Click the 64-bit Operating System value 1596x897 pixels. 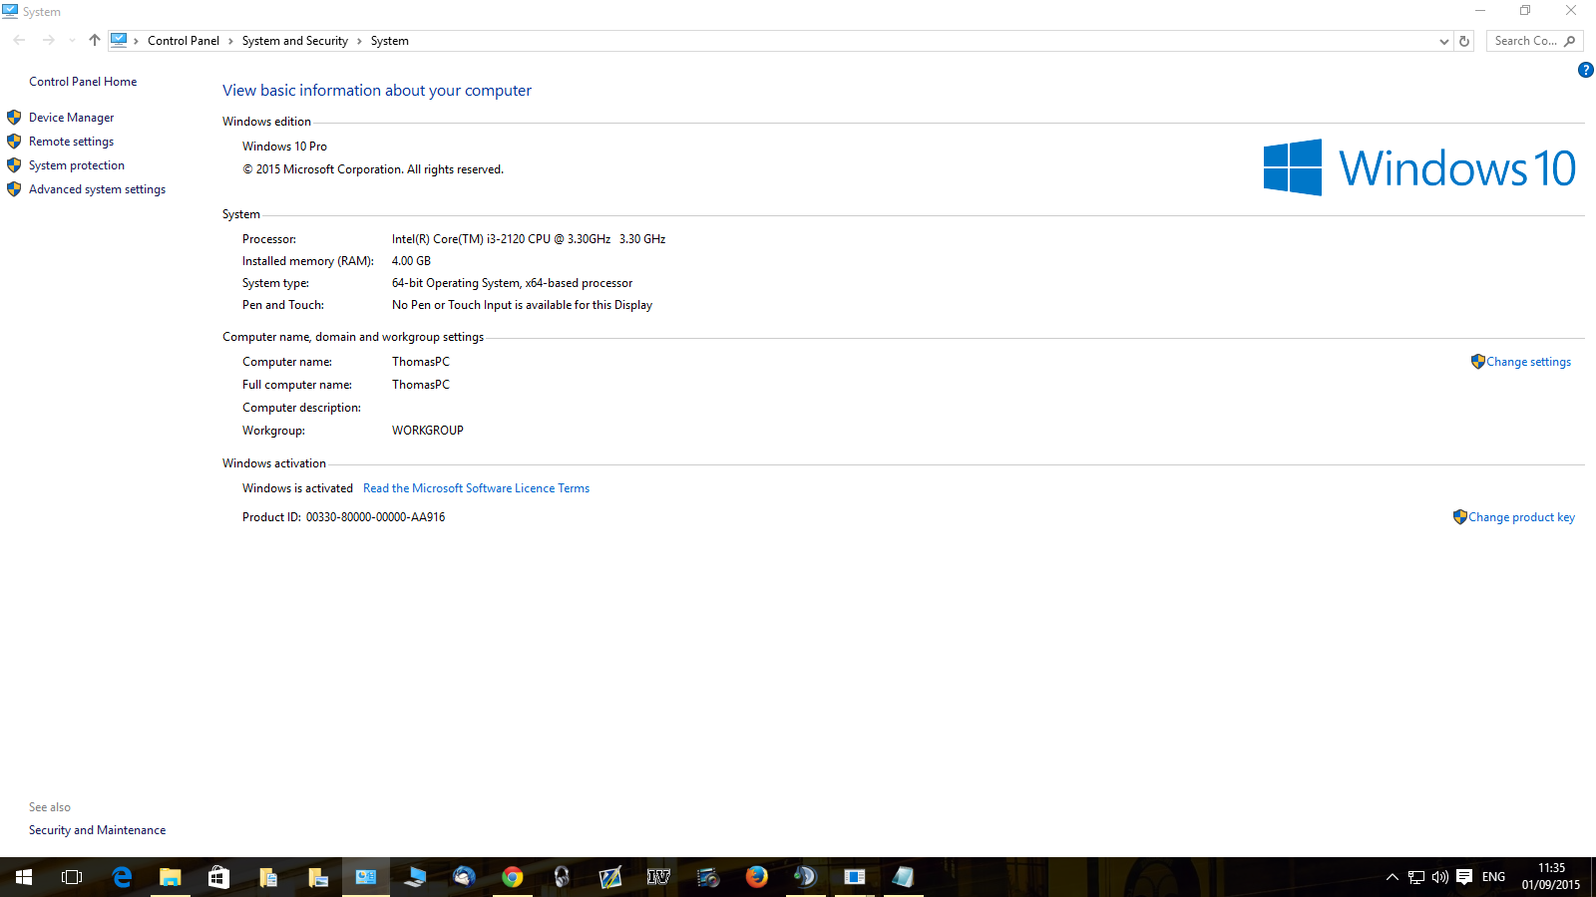pos(512,283)
